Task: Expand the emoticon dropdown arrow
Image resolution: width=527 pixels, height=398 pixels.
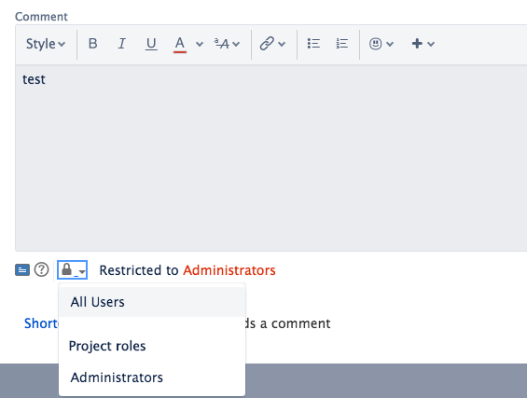Action: [390, 44]
